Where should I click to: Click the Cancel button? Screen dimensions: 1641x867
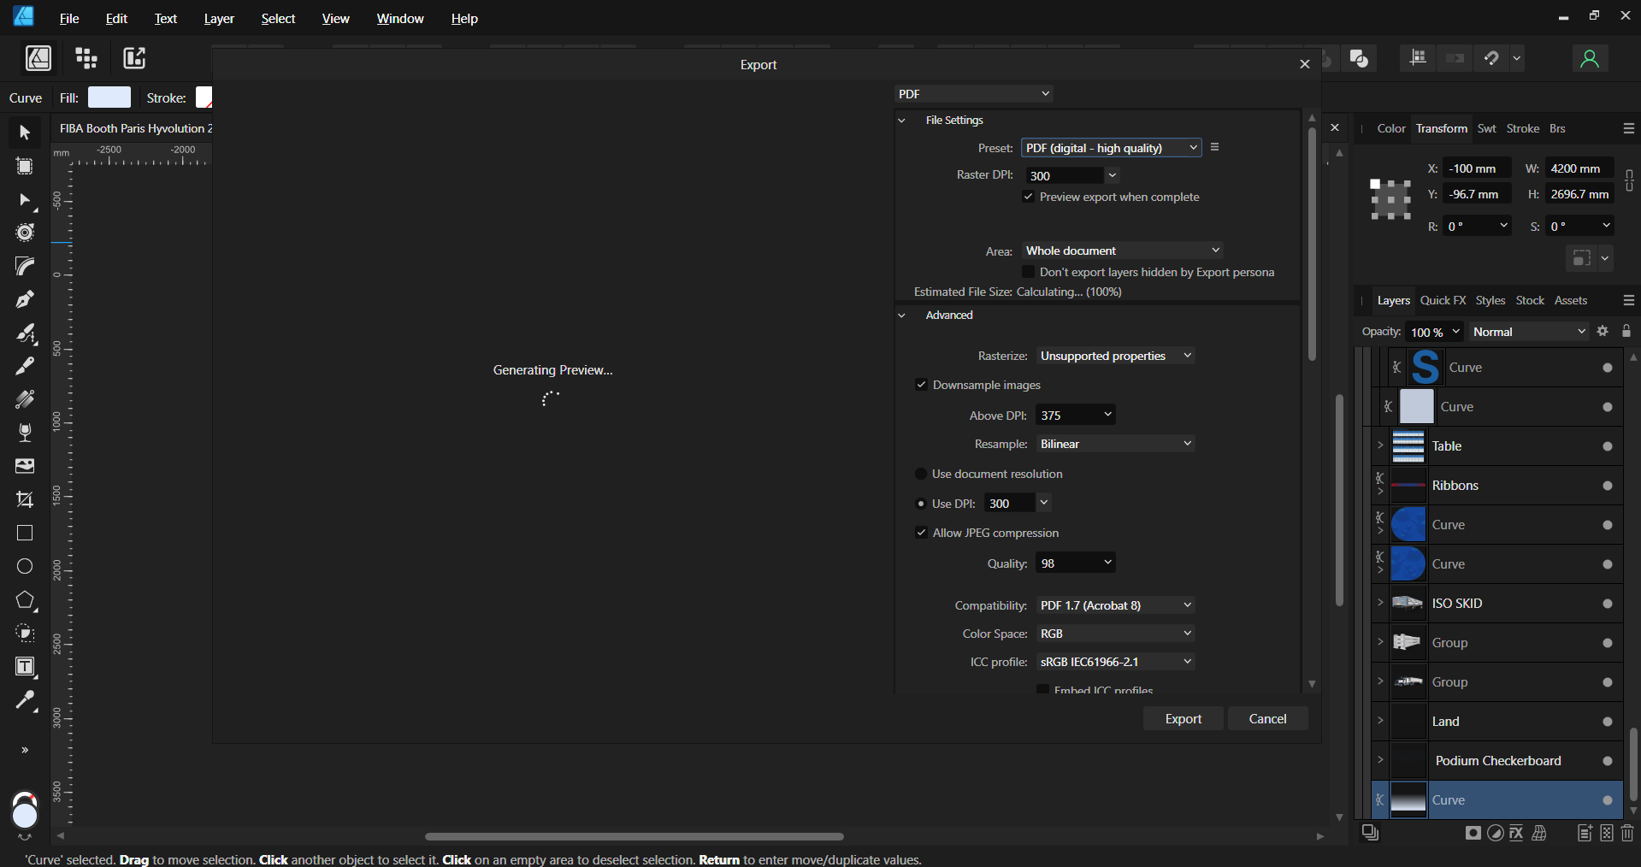1267,719
